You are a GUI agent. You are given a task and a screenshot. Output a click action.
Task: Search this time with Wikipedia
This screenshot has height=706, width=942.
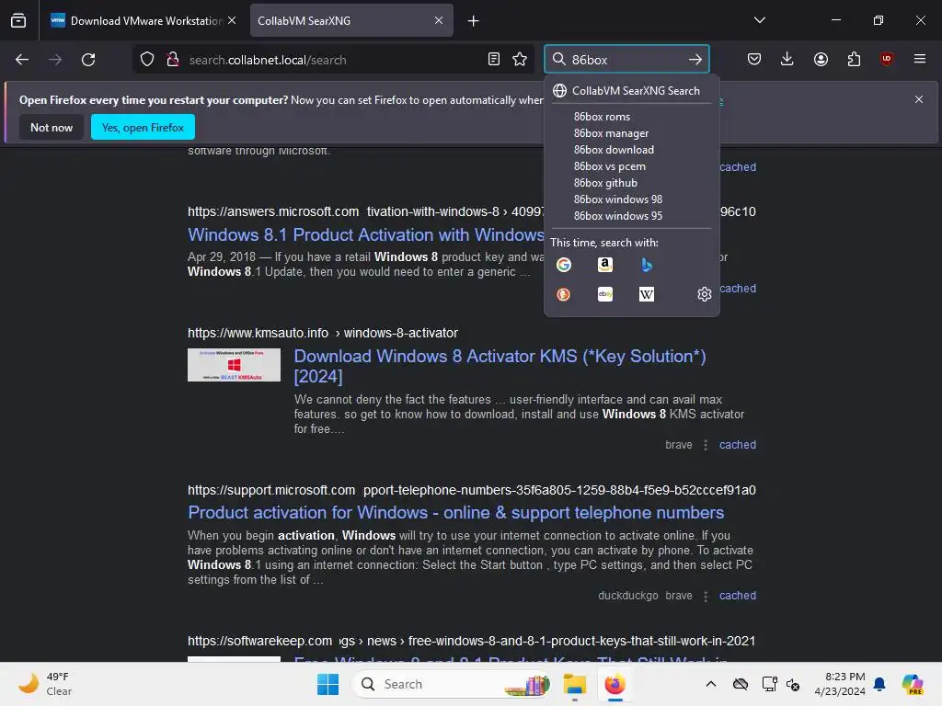pyautogui.click(x=647, y=294)
